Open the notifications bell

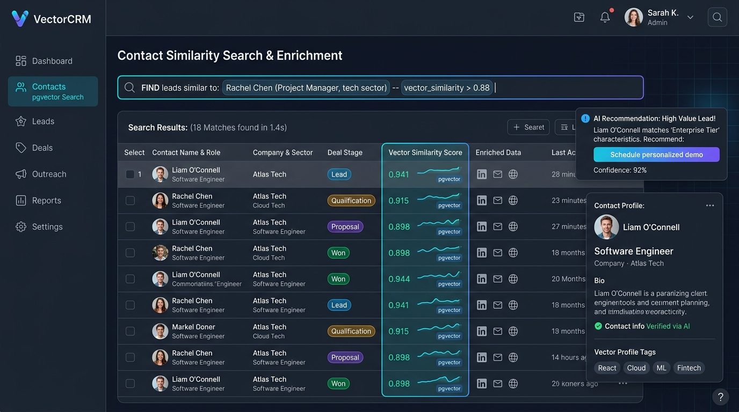click(605, 17)
